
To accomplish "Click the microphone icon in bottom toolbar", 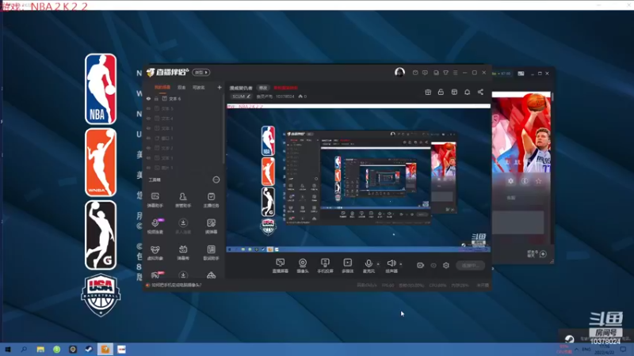I will (x=369, y=263).
